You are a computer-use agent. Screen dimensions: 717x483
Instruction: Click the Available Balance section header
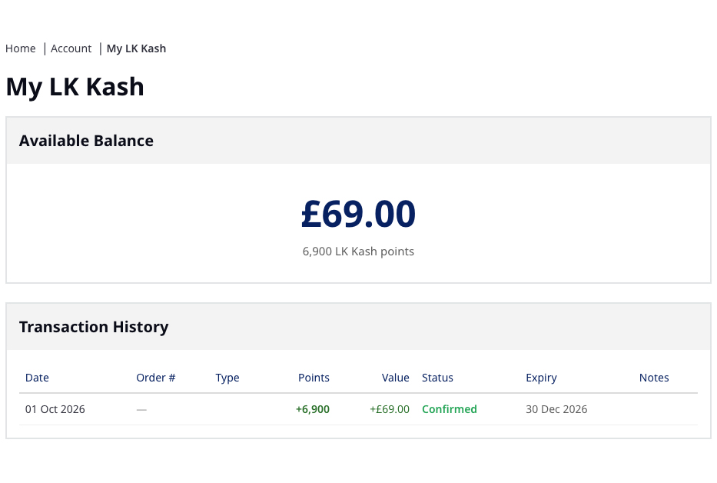tap(86, 141)
